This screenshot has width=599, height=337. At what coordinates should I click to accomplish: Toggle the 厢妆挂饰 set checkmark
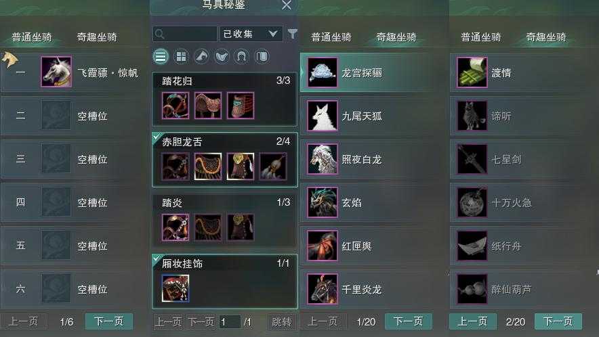(x=157, y=259)
